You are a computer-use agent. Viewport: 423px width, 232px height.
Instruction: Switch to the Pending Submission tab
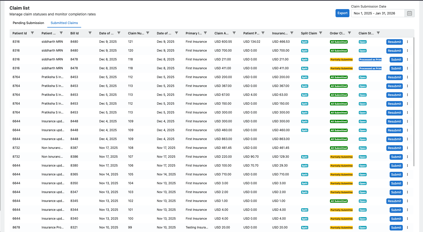[x=28, y=23]
